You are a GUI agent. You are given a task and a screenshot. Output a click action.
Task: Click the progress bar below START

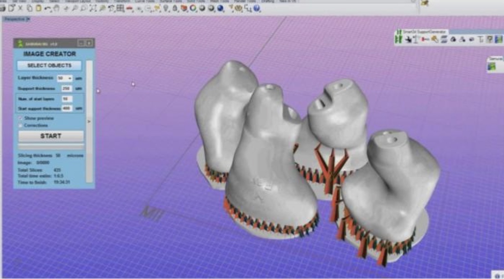pos(51,146)
